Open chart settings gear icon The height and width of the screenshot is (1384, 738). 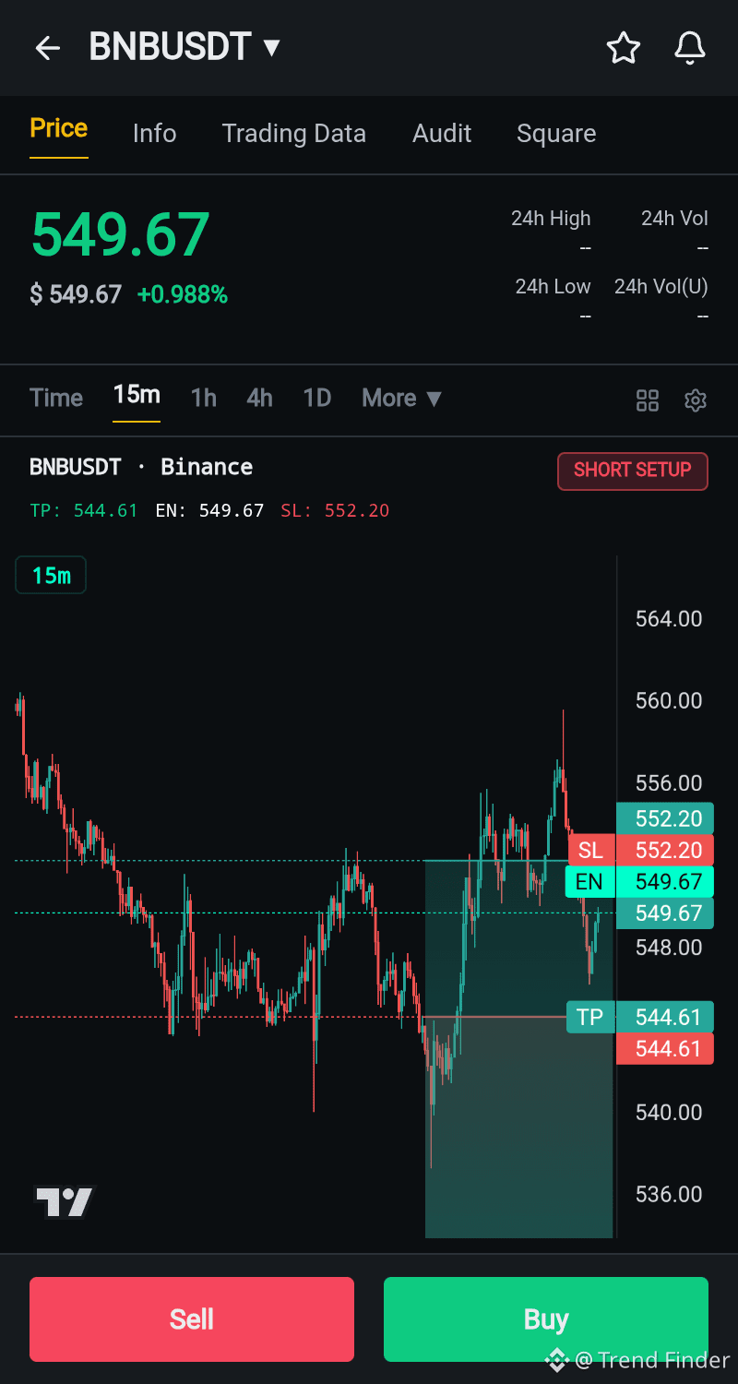coord(696,400)
